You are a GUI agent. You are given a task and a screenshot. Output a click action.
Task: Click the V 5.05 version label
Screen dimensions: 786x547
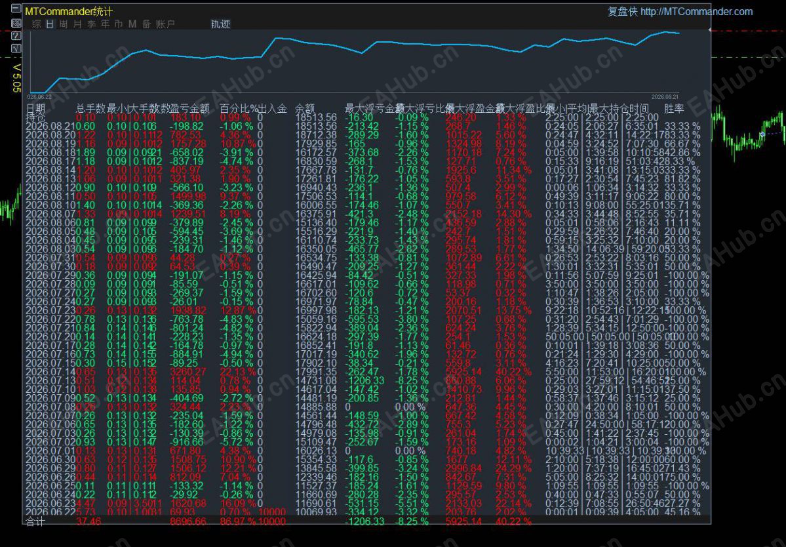16,77
